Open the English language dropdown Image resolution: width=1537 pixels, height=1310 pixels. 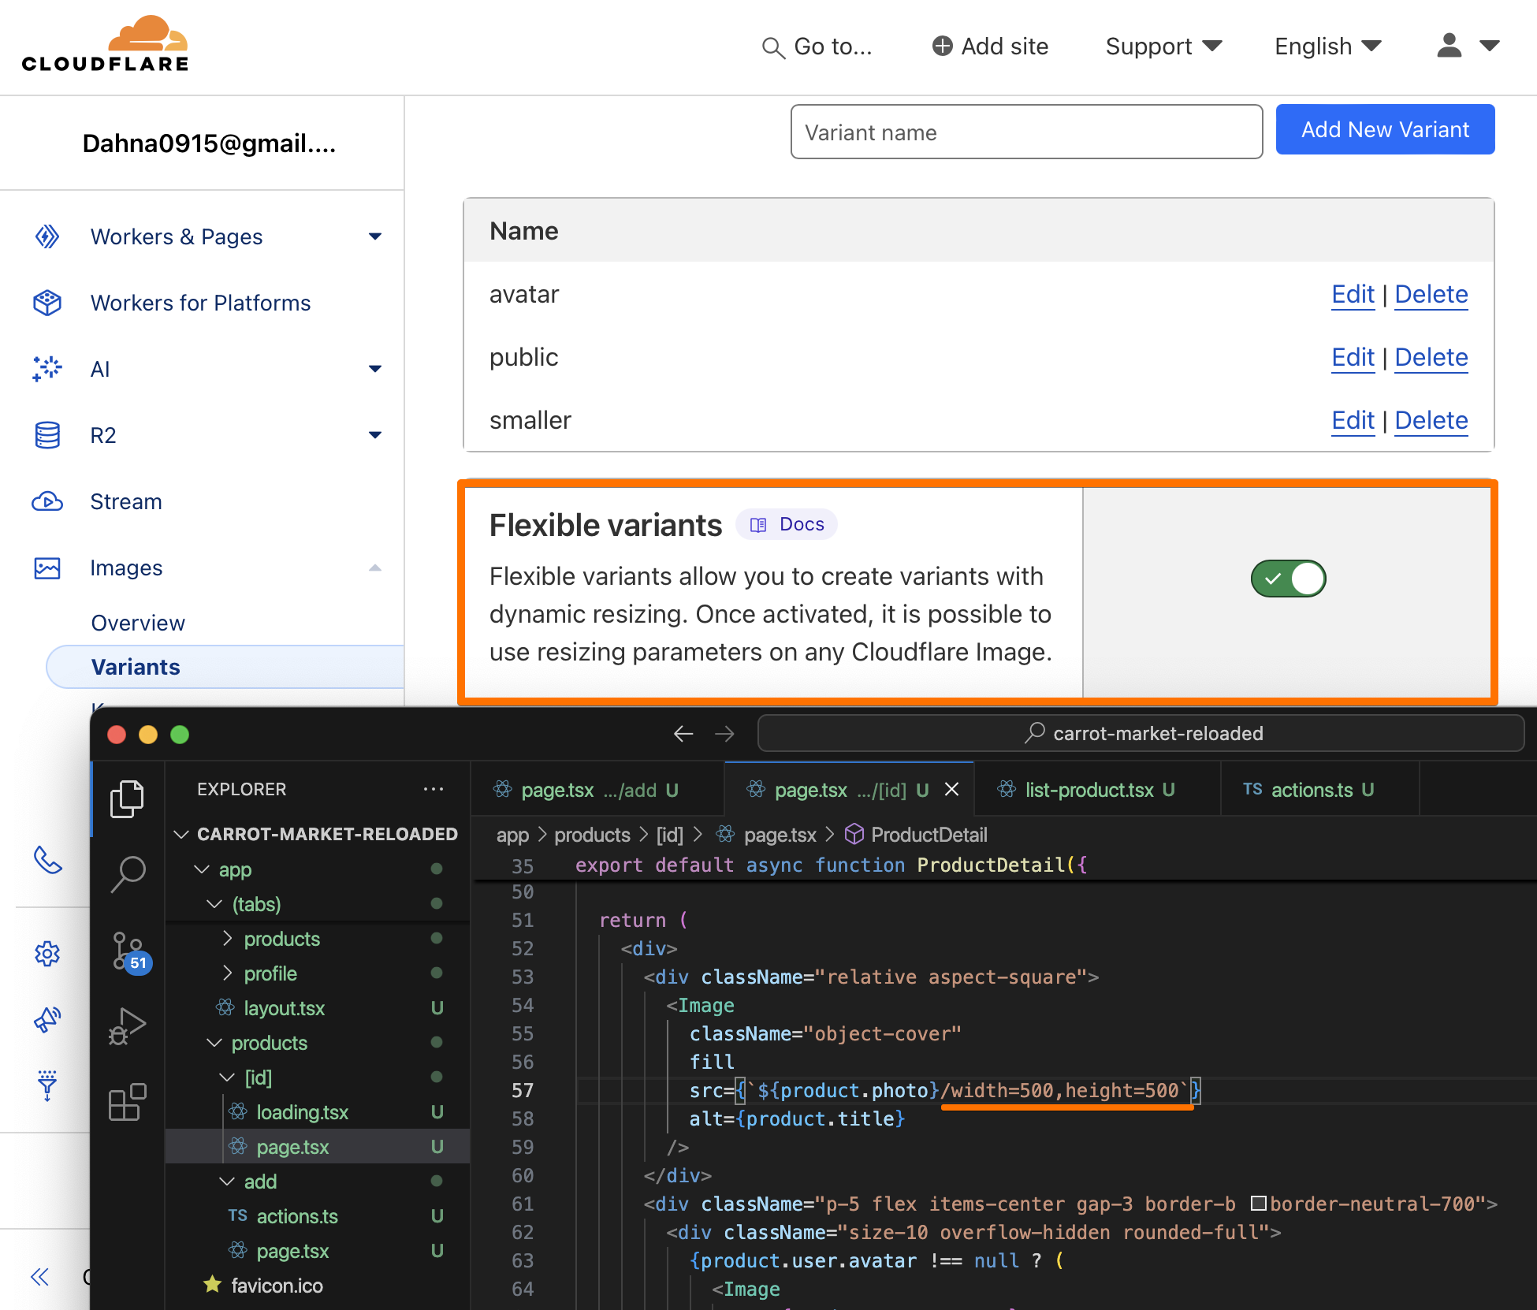(1328, 47)
